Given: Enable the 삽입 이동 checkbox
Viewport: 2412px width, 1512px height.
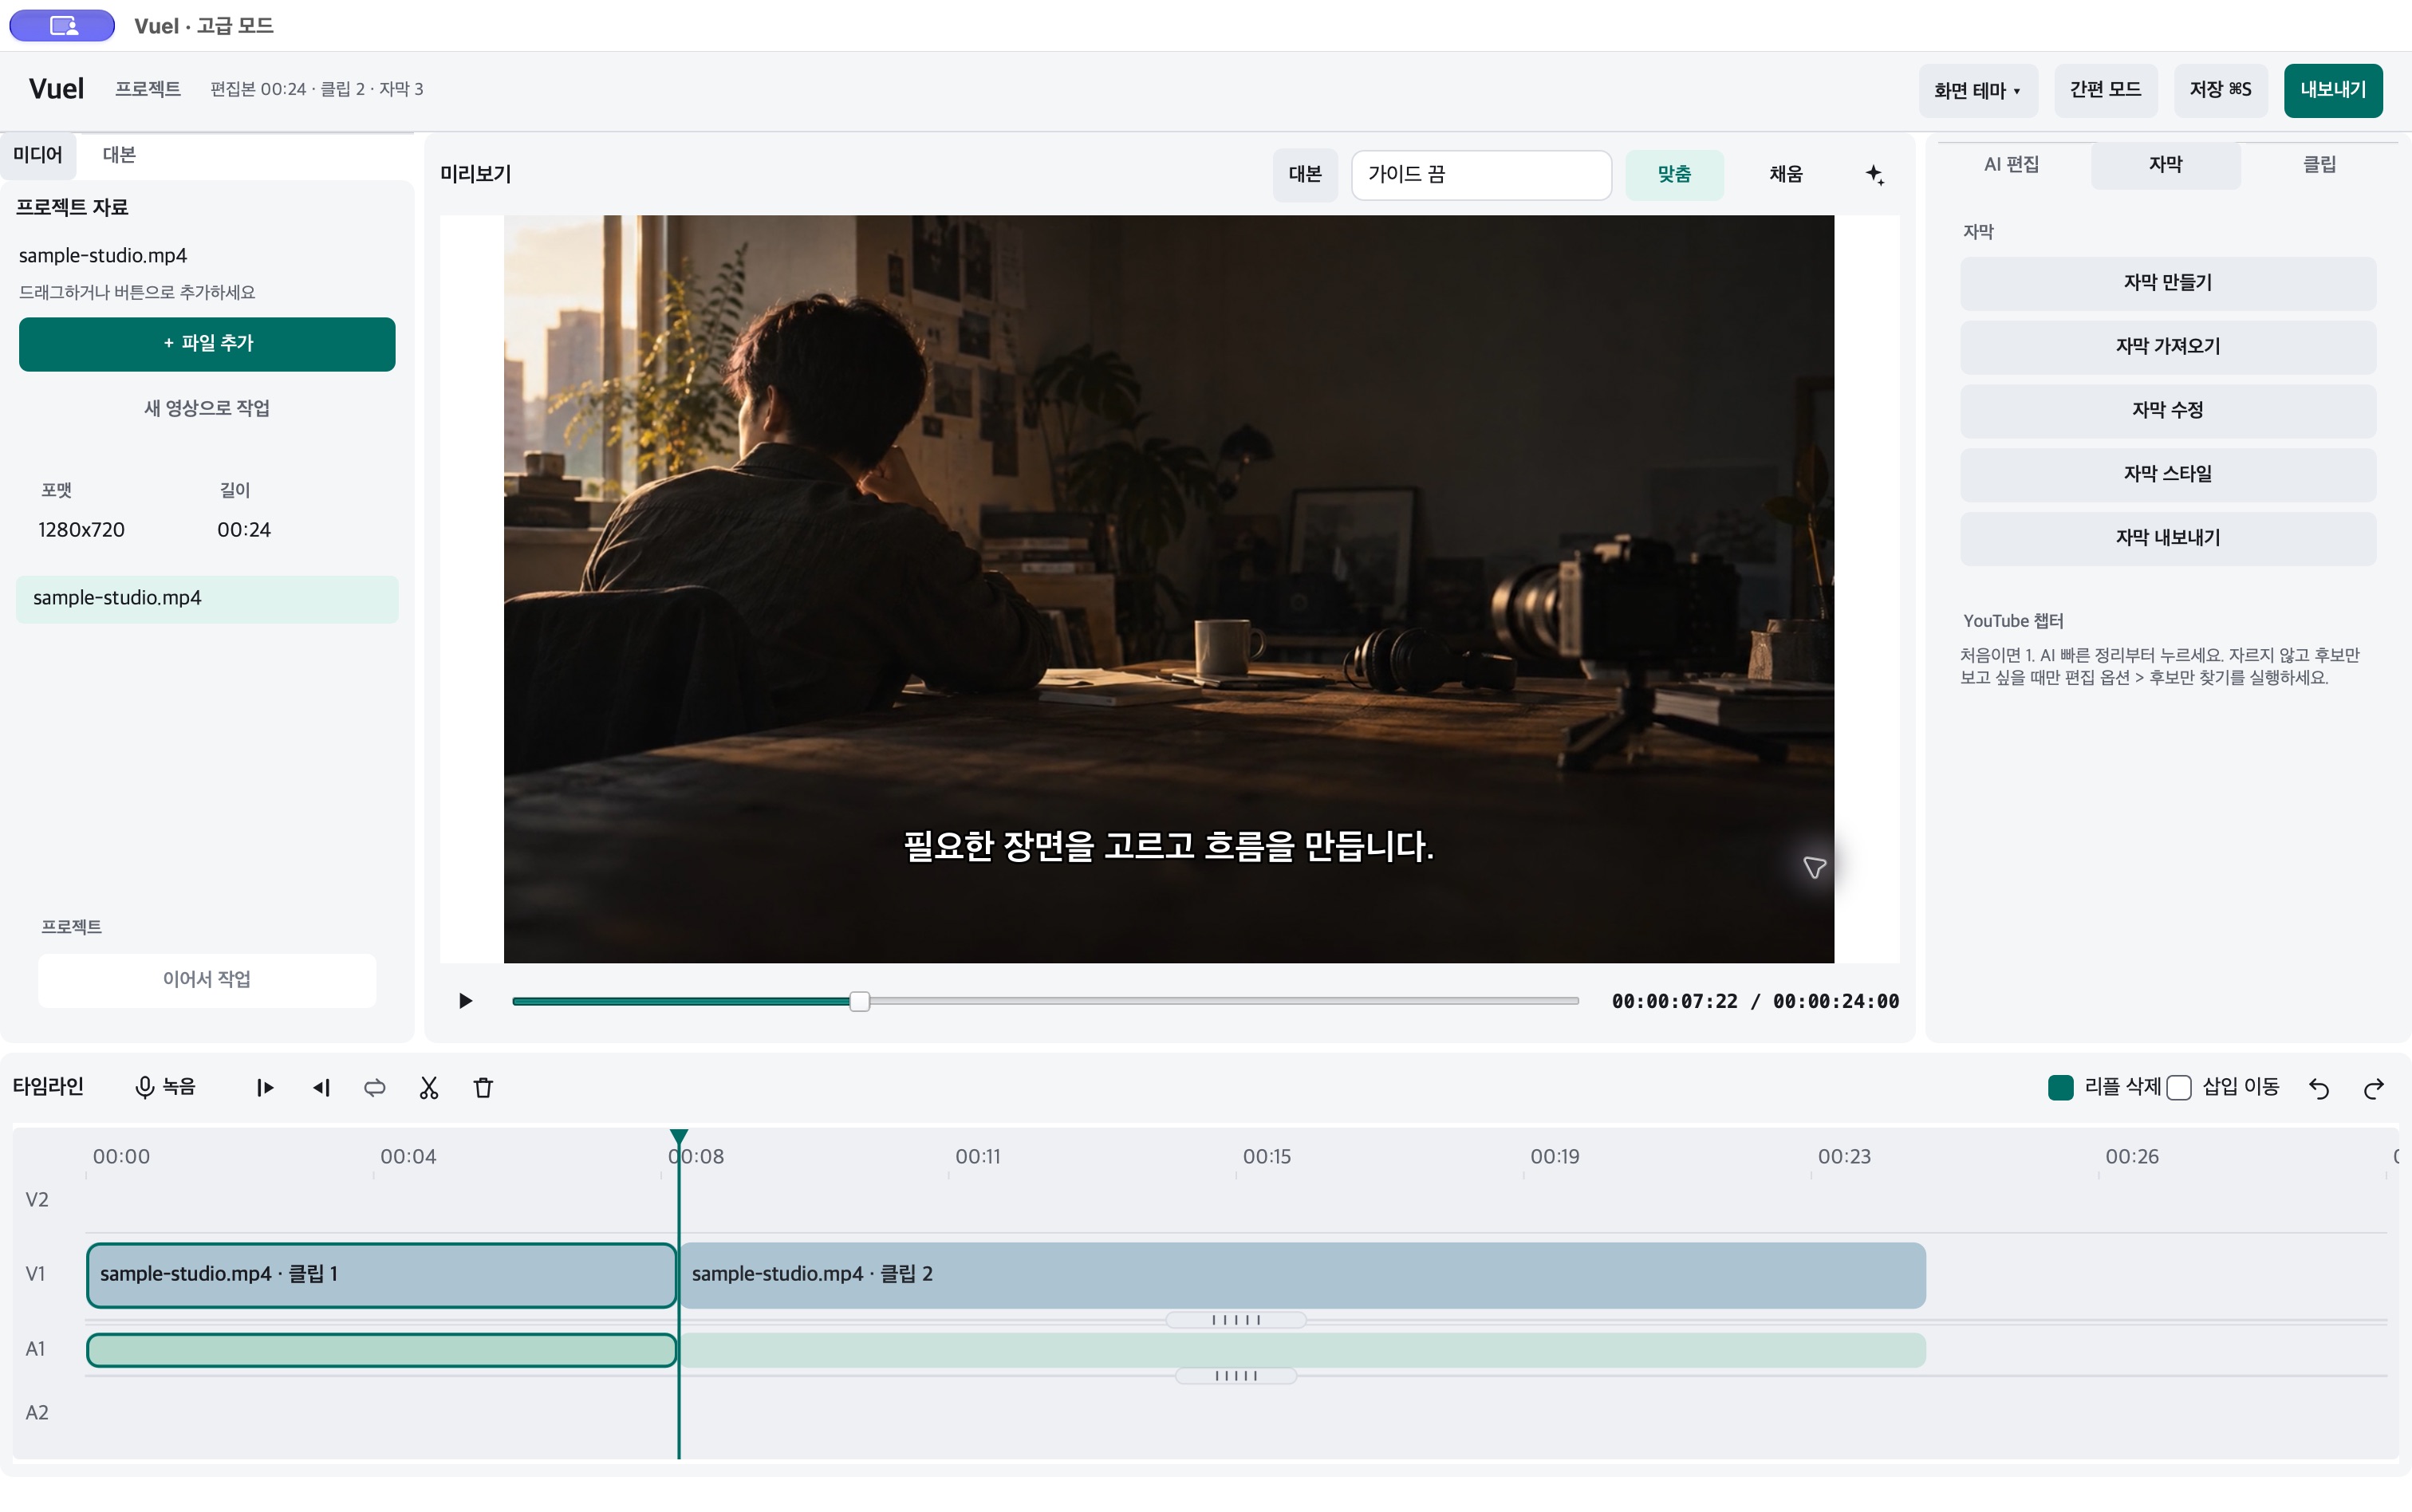Looking at the screenshot, I should [x=2179, y=1088].
